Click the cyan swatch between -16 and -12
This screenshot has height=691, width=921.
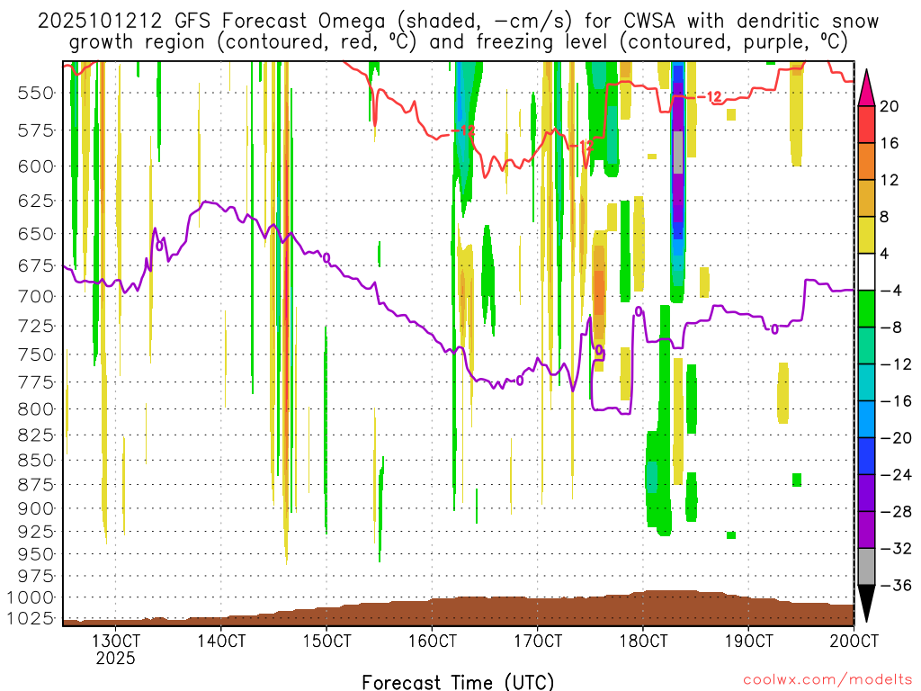pos(866,382)
